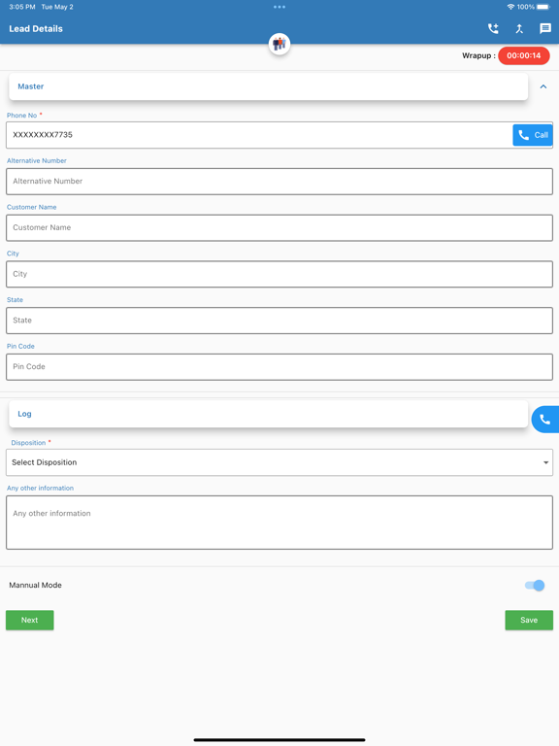559x746 pixels.
Task: Tap the Wi-Fi icon in status bar
Action: point(510,7)
